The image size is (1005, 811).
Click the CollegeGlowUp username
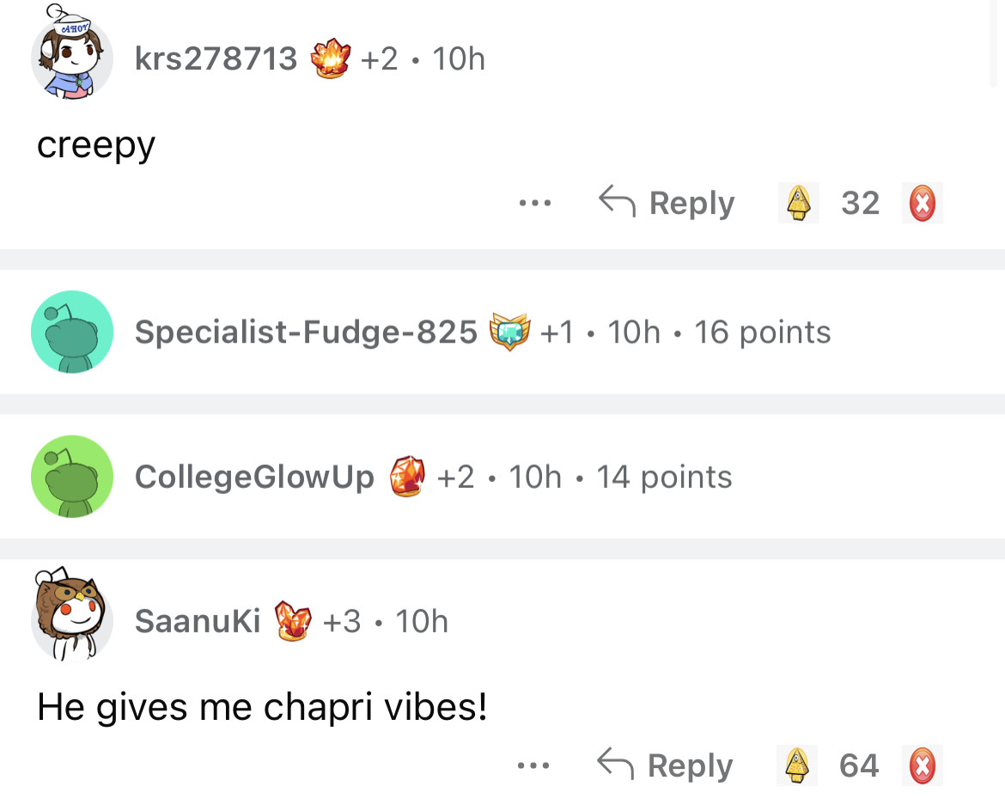(x=254, y=477)
